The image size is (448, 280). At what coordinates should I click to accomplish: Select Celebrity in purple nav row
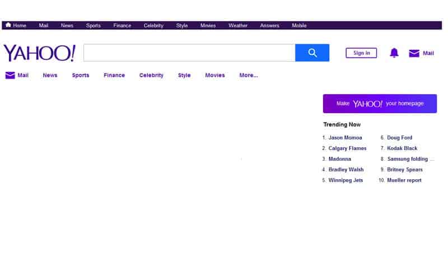pos(151,75)
